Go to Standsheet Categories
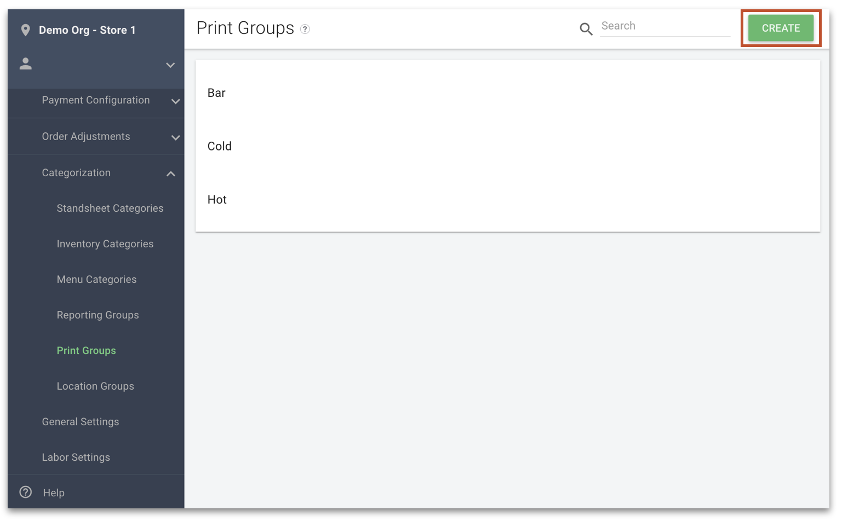 click(110, 208)
